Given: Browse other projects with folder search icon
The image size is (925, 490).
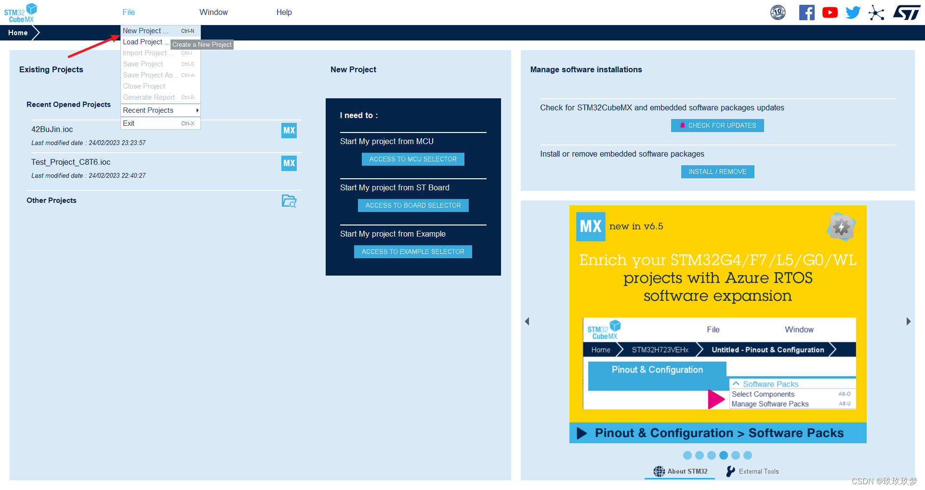Looking at the screenshot, I should point(289,201).
